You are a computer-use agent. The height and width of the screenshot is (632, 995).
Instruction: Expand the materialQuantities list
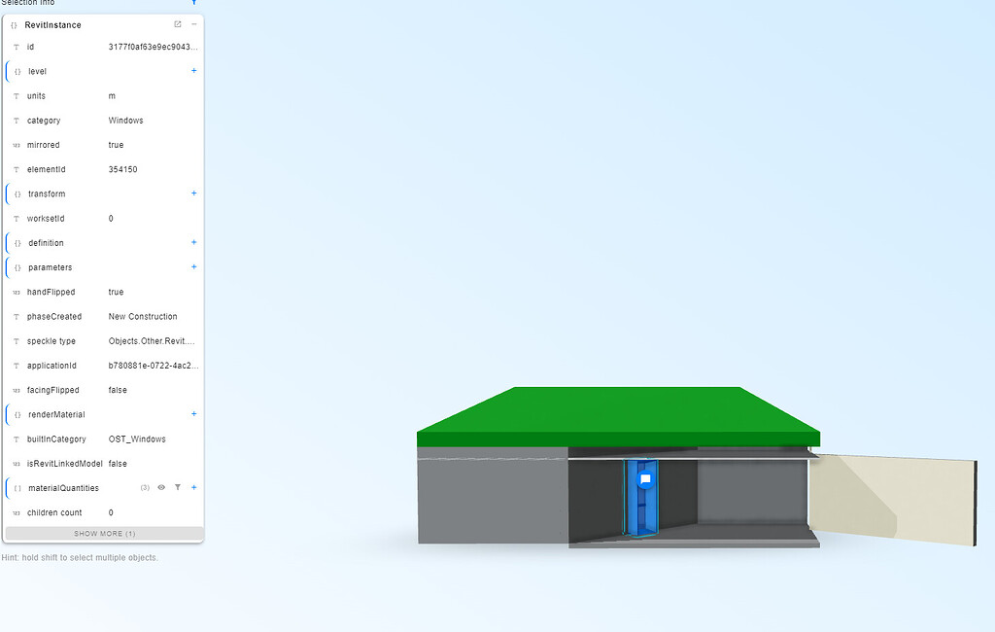[193, 488]
